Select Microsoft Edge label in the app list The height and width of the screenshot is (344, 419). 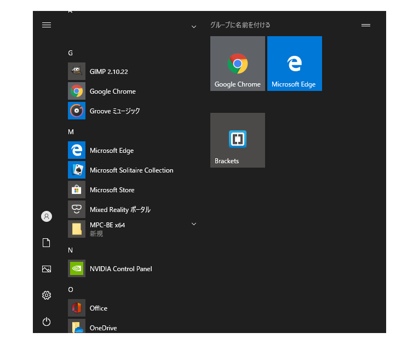(112, 151)
